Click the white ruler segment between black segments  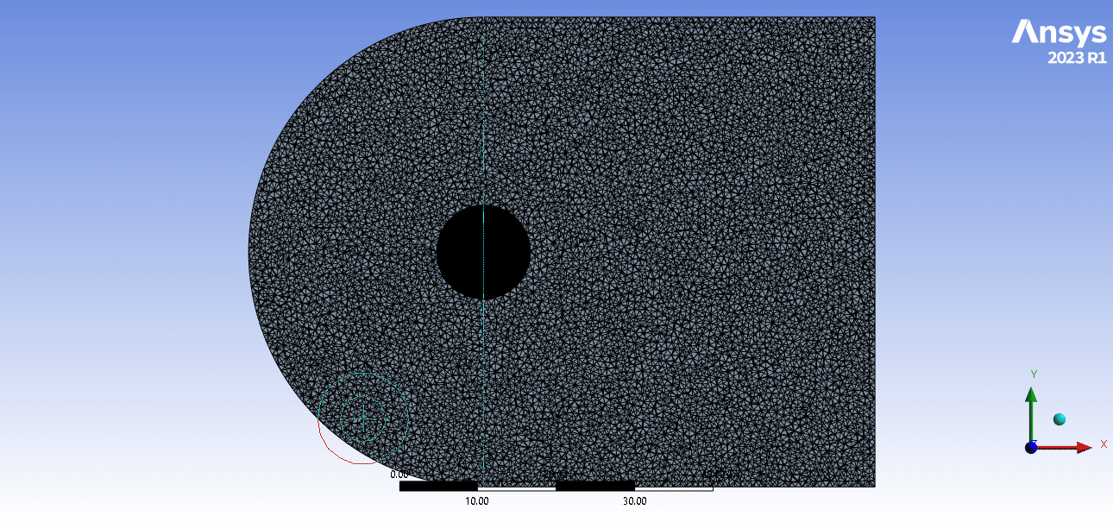pyautogui.click(x=516, y=487)
